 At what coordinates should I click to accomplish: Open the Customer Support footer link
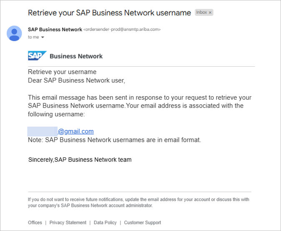coord(142,223)
